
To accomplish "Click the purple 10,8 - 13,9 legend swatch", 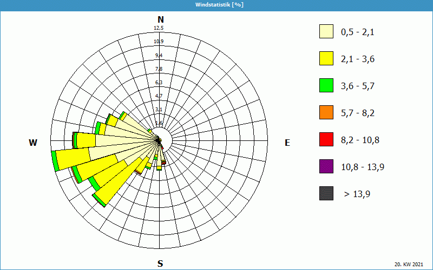I will [326, 166].
